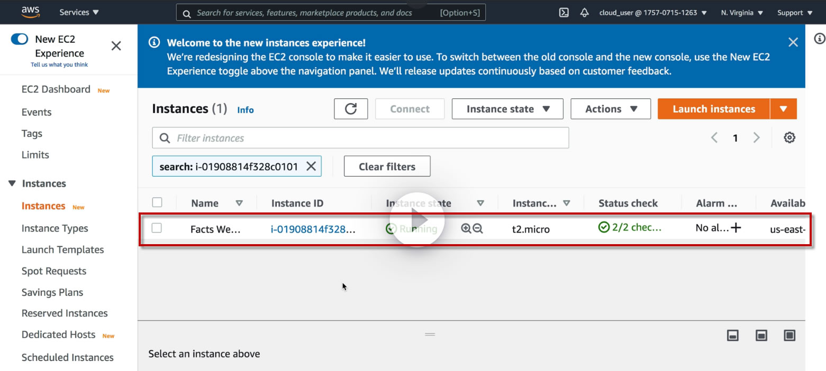Click the Clear filters button

coord(387,166)
